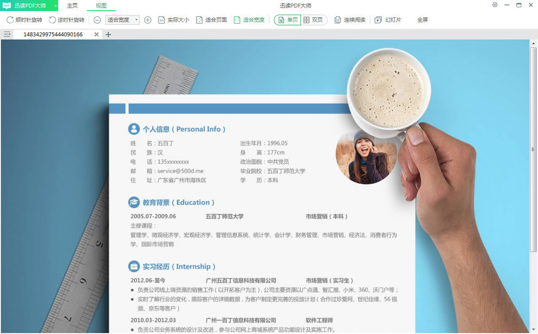Open the settings gear in title bar
The width and height of the screenshot is (538, 334).
point(495,5)
